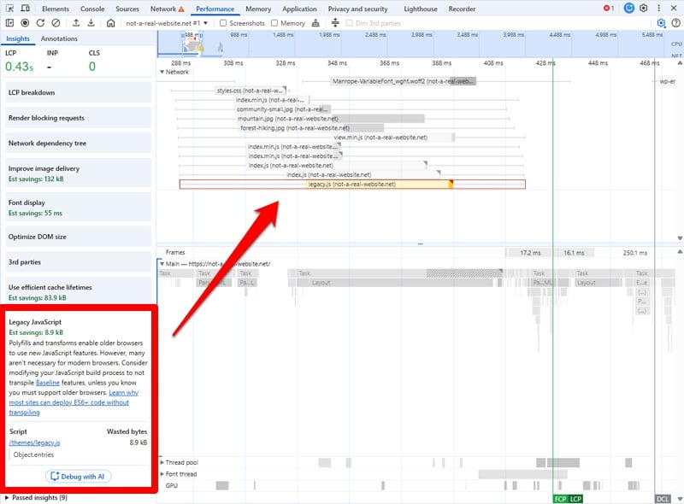
Task: Select the legacy.js request bar in Network track
Action: tap(376, 184)
